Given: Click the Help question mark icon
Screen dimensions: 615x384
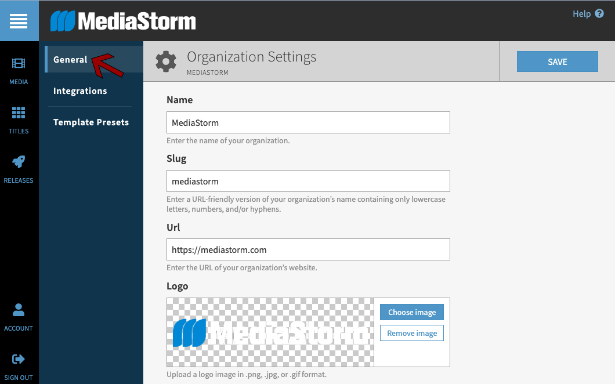Looking at the screenshot, I should coord(599,14).
